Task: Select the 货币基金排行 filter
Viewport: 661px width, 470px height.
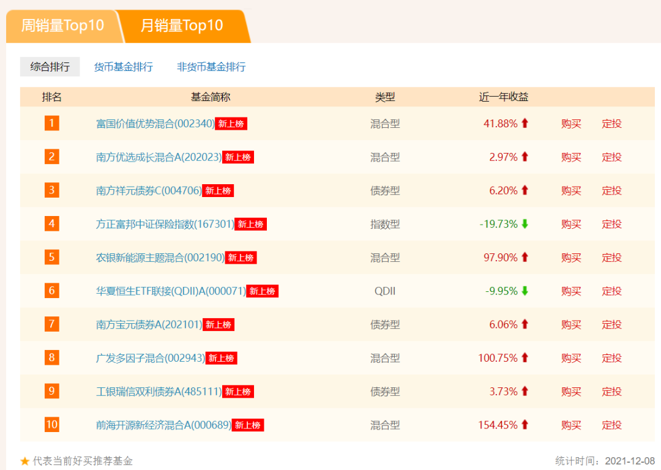Action: pos(124,67)
